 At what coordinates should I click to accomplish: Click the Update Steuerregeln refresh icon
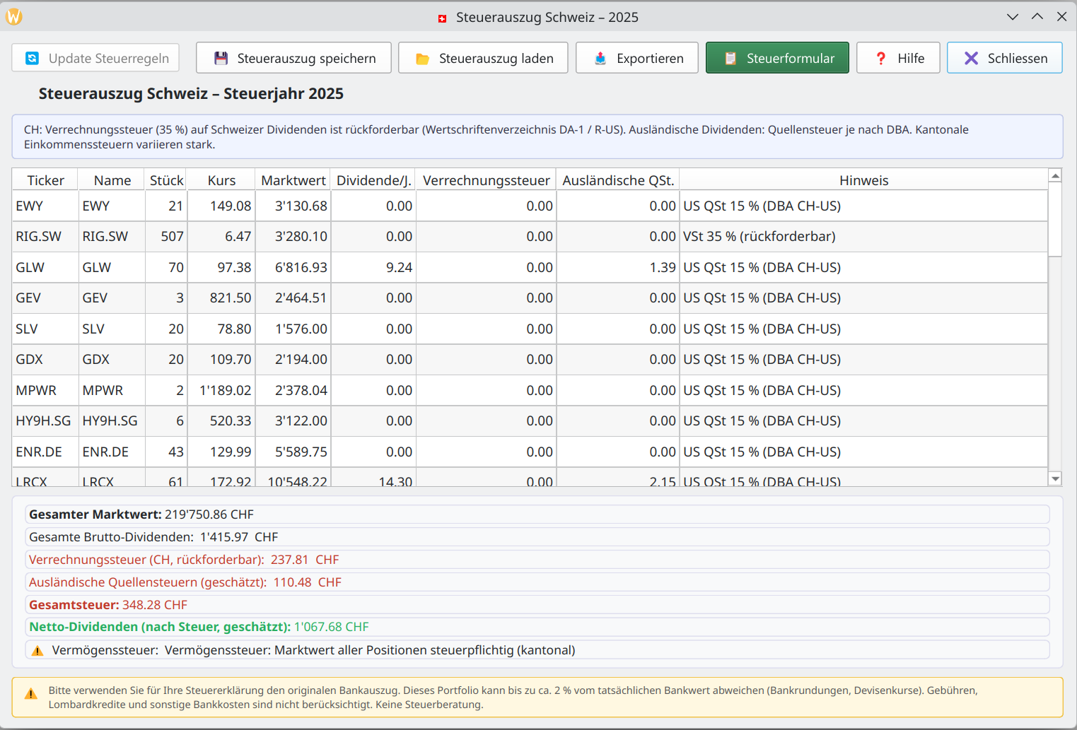click(x=32, y=58)
